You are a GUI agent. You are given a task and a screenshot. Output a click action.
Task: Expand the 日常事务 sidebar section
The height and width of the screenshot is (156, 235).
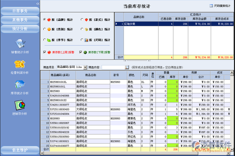click(20, 11)
